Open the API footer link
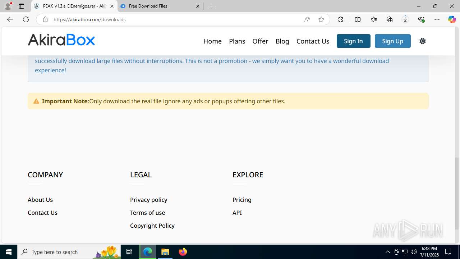 click(x=237, y=213)
